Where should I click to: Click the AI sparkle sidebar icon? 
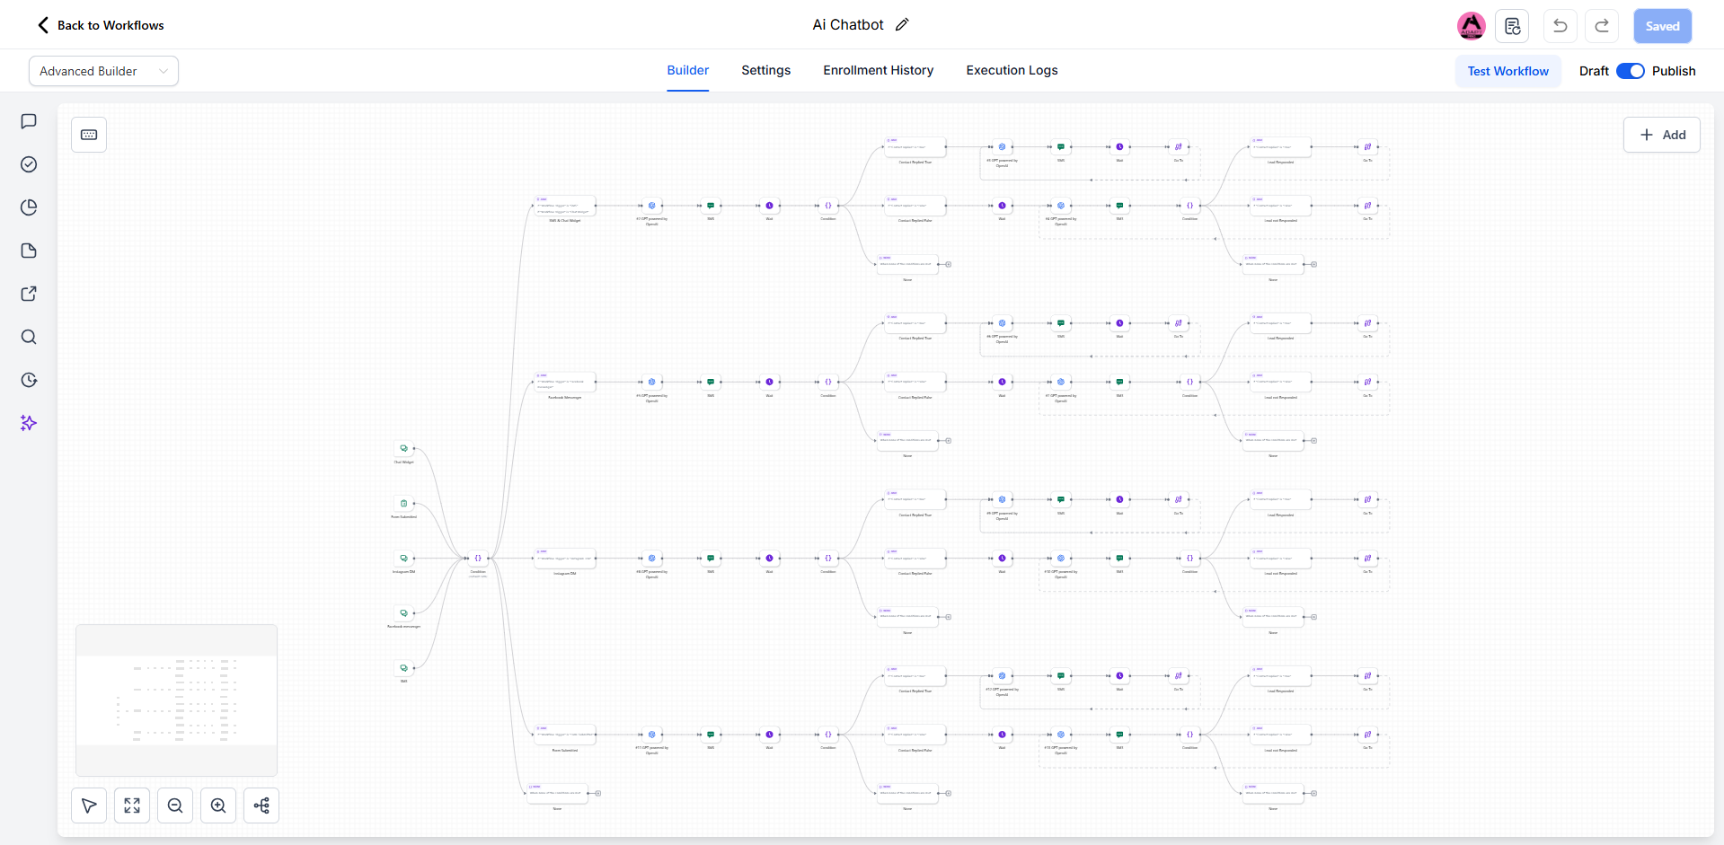(x=29, y=423)
